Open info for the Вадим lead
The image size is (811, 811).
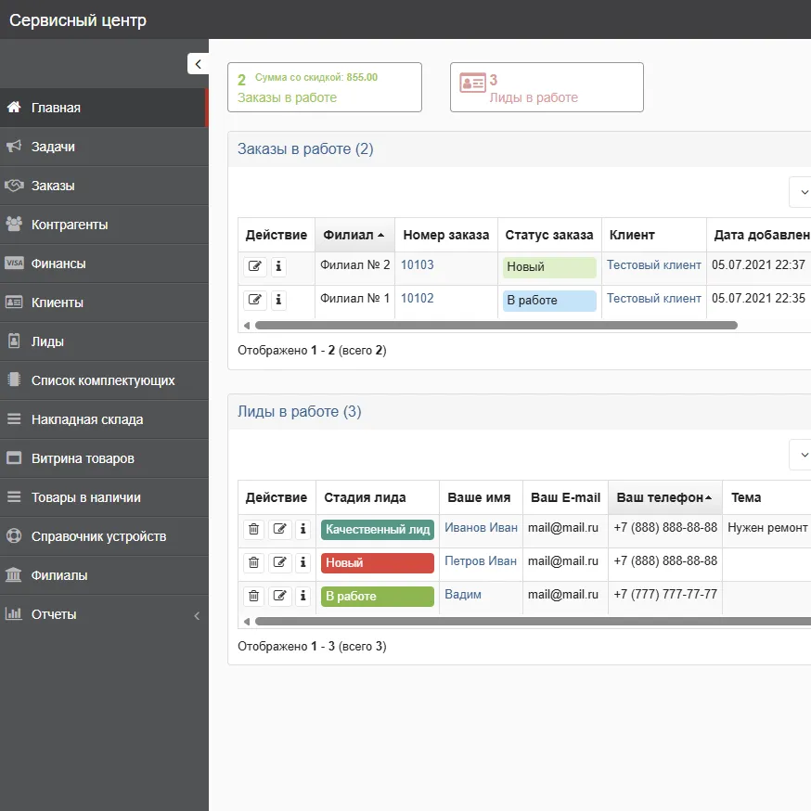tap(303, 596)
